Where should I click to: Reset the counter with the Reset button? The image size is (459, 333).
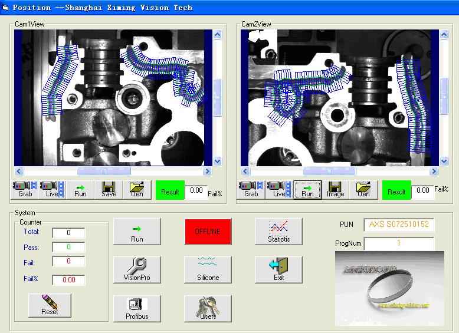(x=50, y=305)
